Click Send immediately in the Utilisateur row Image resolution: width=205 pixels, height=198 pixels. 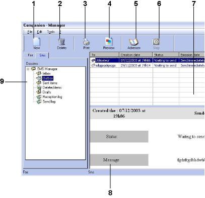[x=192, y=60]
